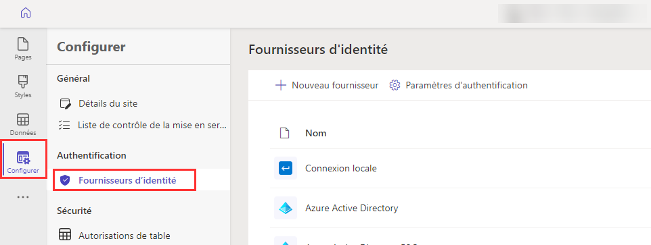651x245 pixels.
Task: Open the Pages workspace
Action: pyautogui.click(x=23, y=49)
